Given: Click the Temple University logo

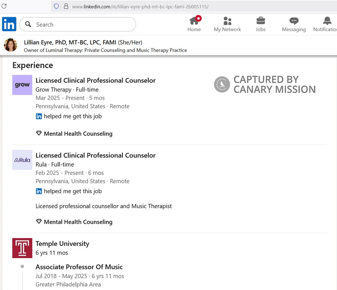Looking at the screenshot, I should [x=22, y=248].
